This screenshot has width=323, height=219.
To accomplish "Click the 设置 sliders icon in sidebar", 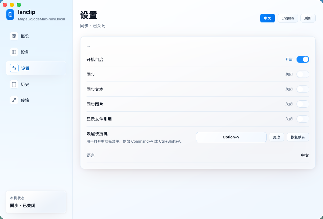I will [14, 68].
